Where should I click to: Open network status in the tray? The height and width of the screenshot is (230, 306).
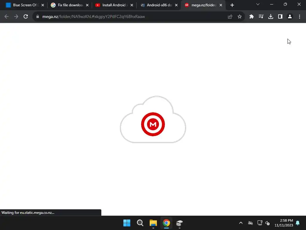tap(260, 223)
